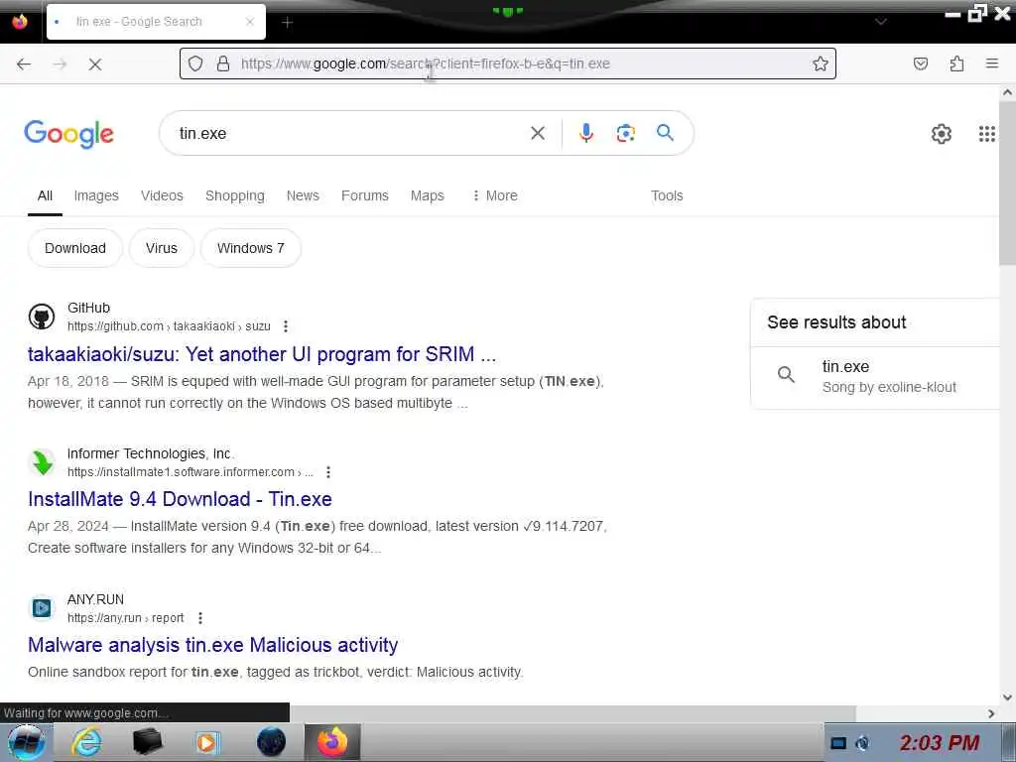The image size is (1016, 762).
Task: Open the Google apps grid
Action: coord(986,134)
